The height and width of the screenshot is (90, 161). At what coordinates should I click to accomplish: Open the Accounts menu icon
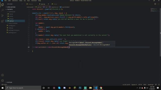click(x=3, y=75)
